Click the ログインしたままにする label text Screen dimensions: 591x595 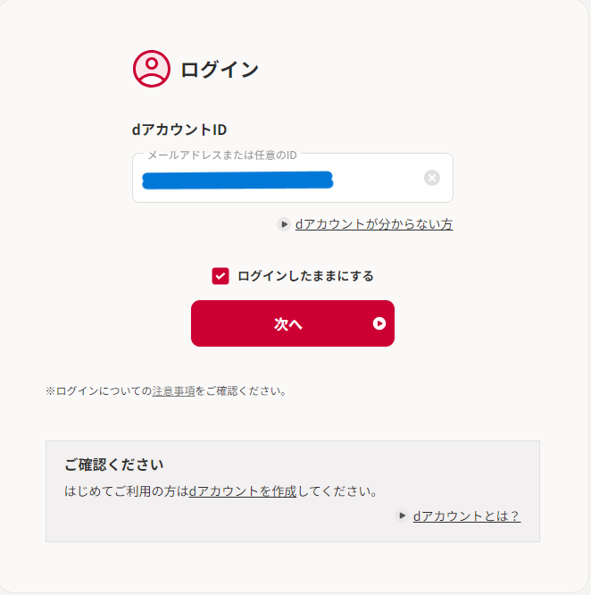tap(305, 276)
